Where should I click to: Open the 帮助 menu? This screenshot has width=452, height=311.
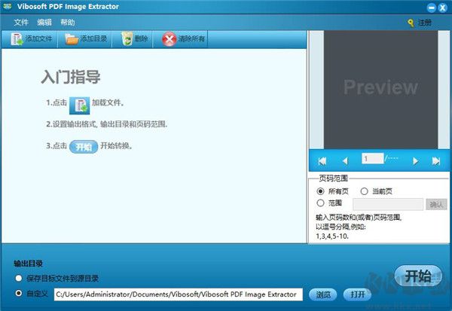(68, 22)
